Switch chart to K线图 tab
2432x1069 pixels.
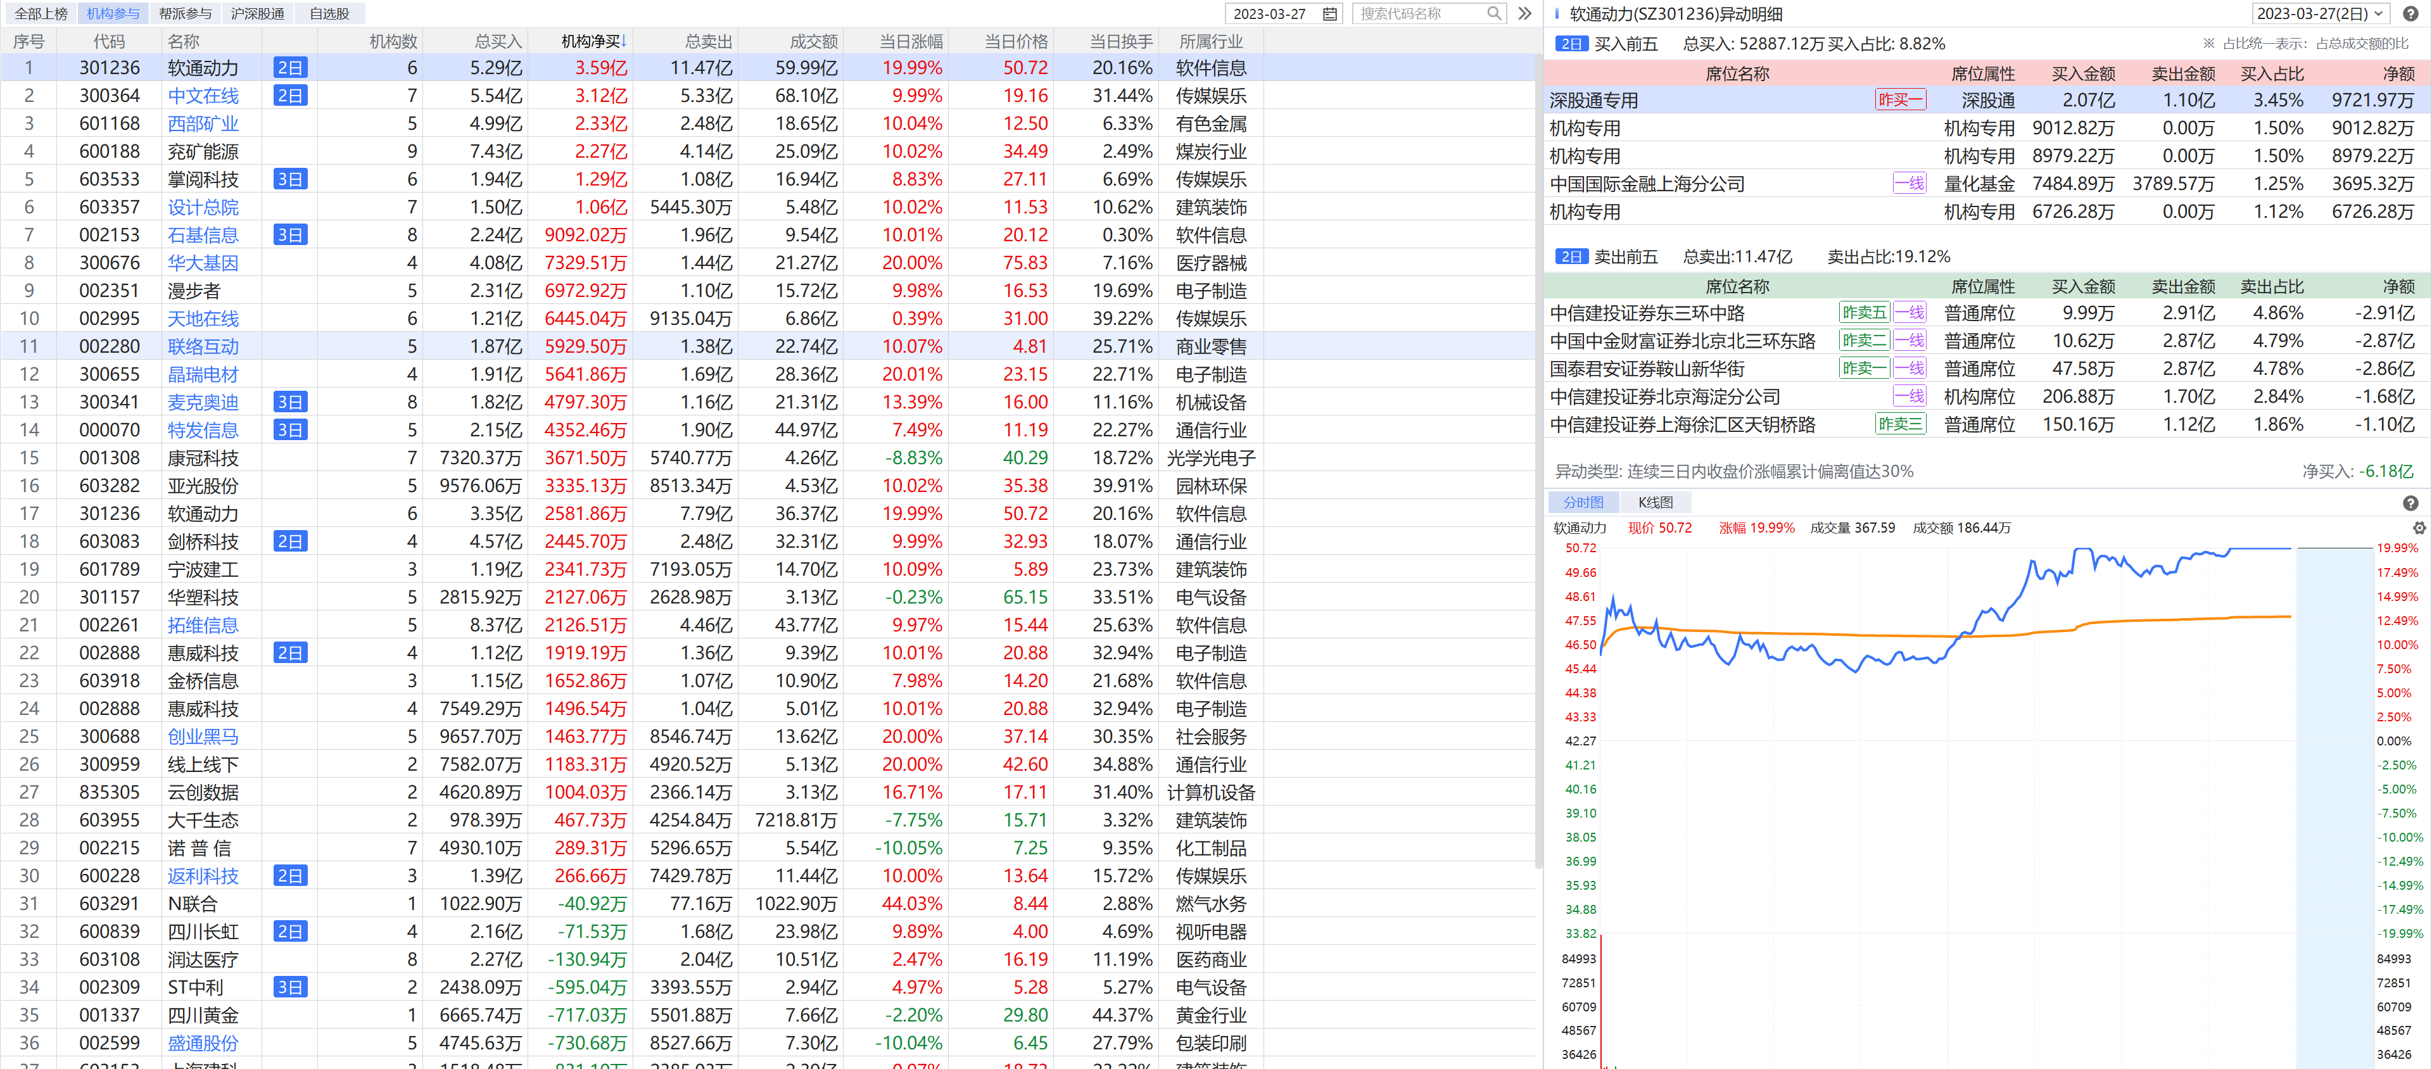coord(1655,502)
